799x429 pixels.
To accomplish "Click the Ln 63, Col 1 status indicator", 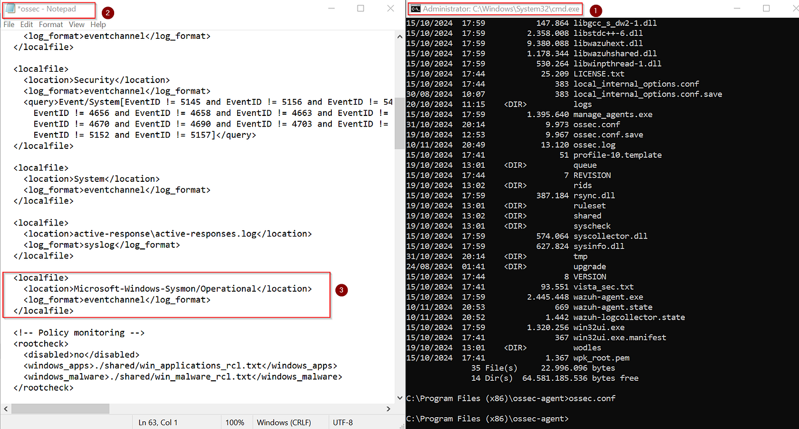I will [x=158, y=422].
